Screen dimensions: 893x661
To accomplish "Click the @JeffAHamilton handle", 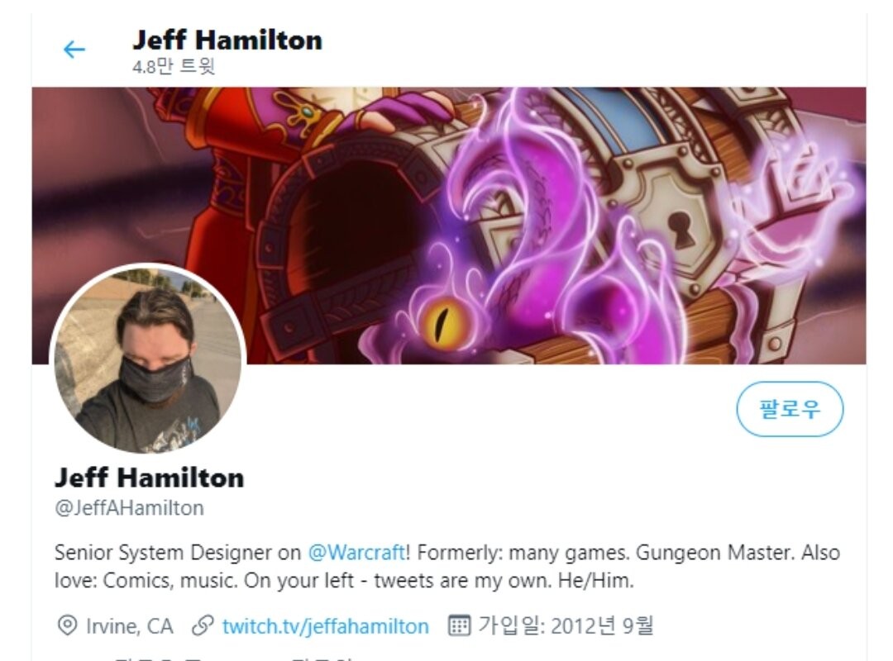I will click(x=129, y=508).
